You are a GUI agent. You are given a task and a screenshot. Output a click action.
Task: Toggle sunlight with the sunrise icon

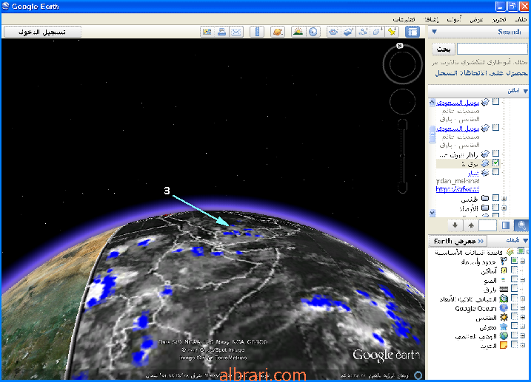click(298, 32)
